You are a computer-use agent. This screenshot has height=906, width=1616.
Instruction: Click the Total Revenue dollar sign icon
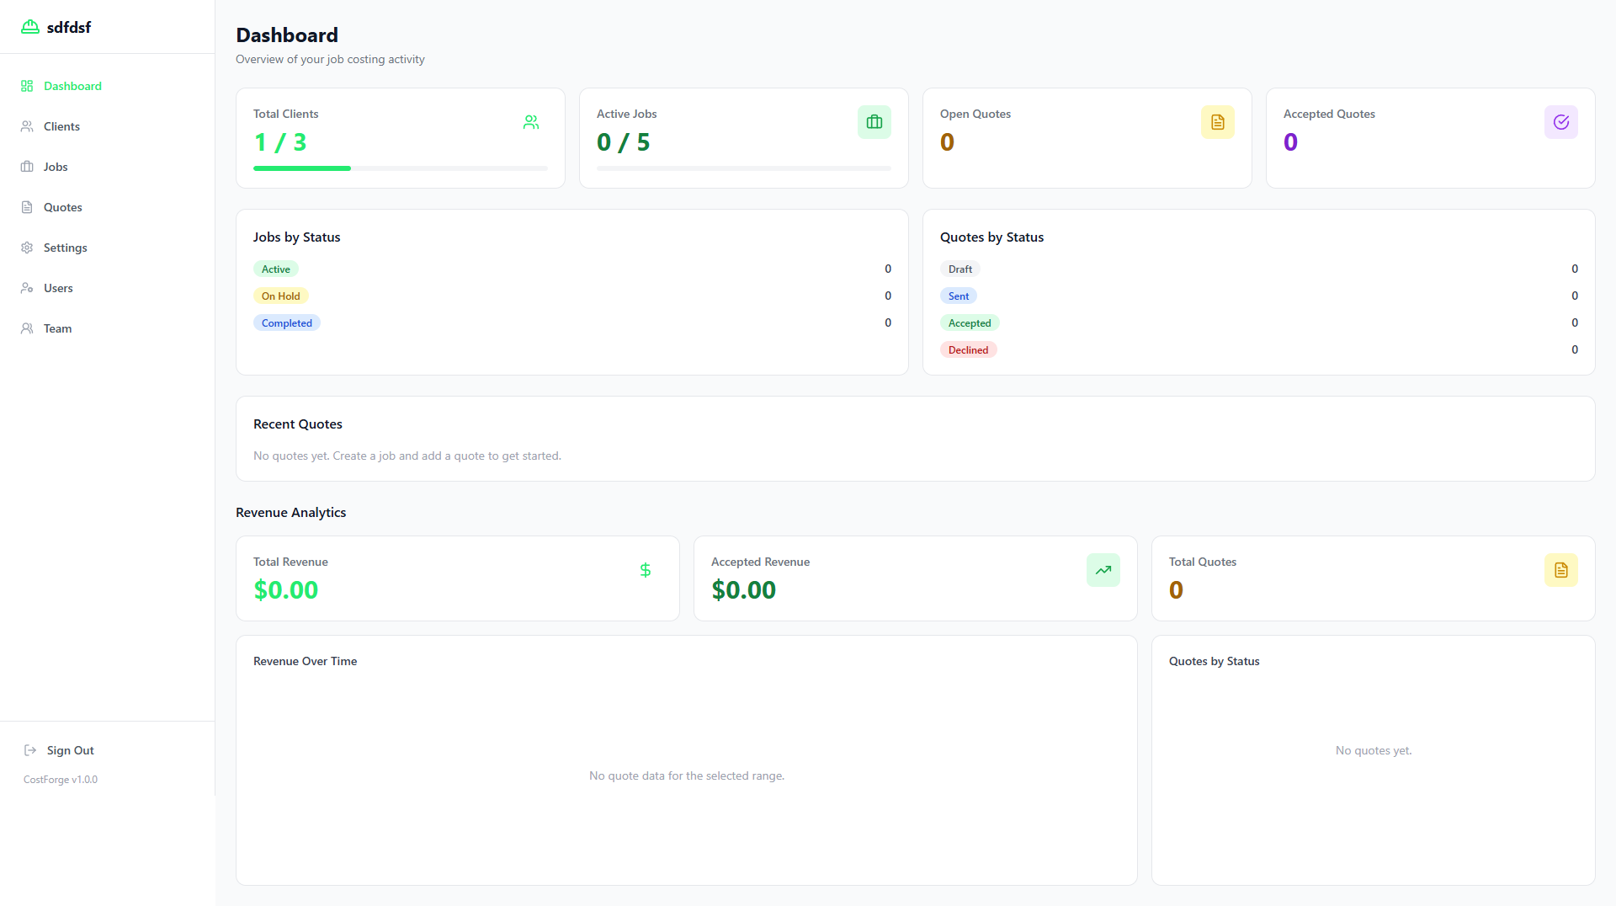(x=646, y=570)
